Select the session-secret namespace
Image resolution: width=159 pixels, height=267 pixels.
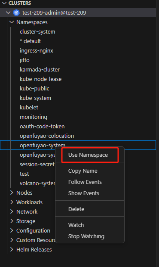(x=37, y=165)
